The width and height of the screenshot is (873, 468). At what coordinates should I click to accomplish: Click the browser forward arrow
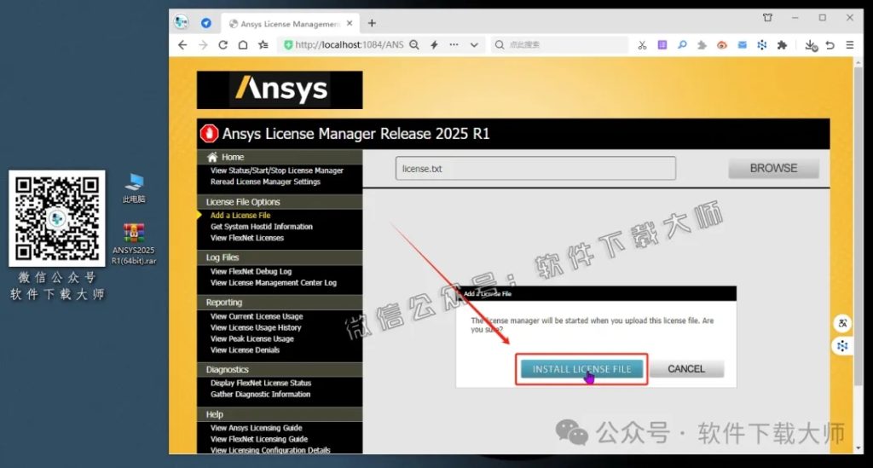[x=203, y=45]
